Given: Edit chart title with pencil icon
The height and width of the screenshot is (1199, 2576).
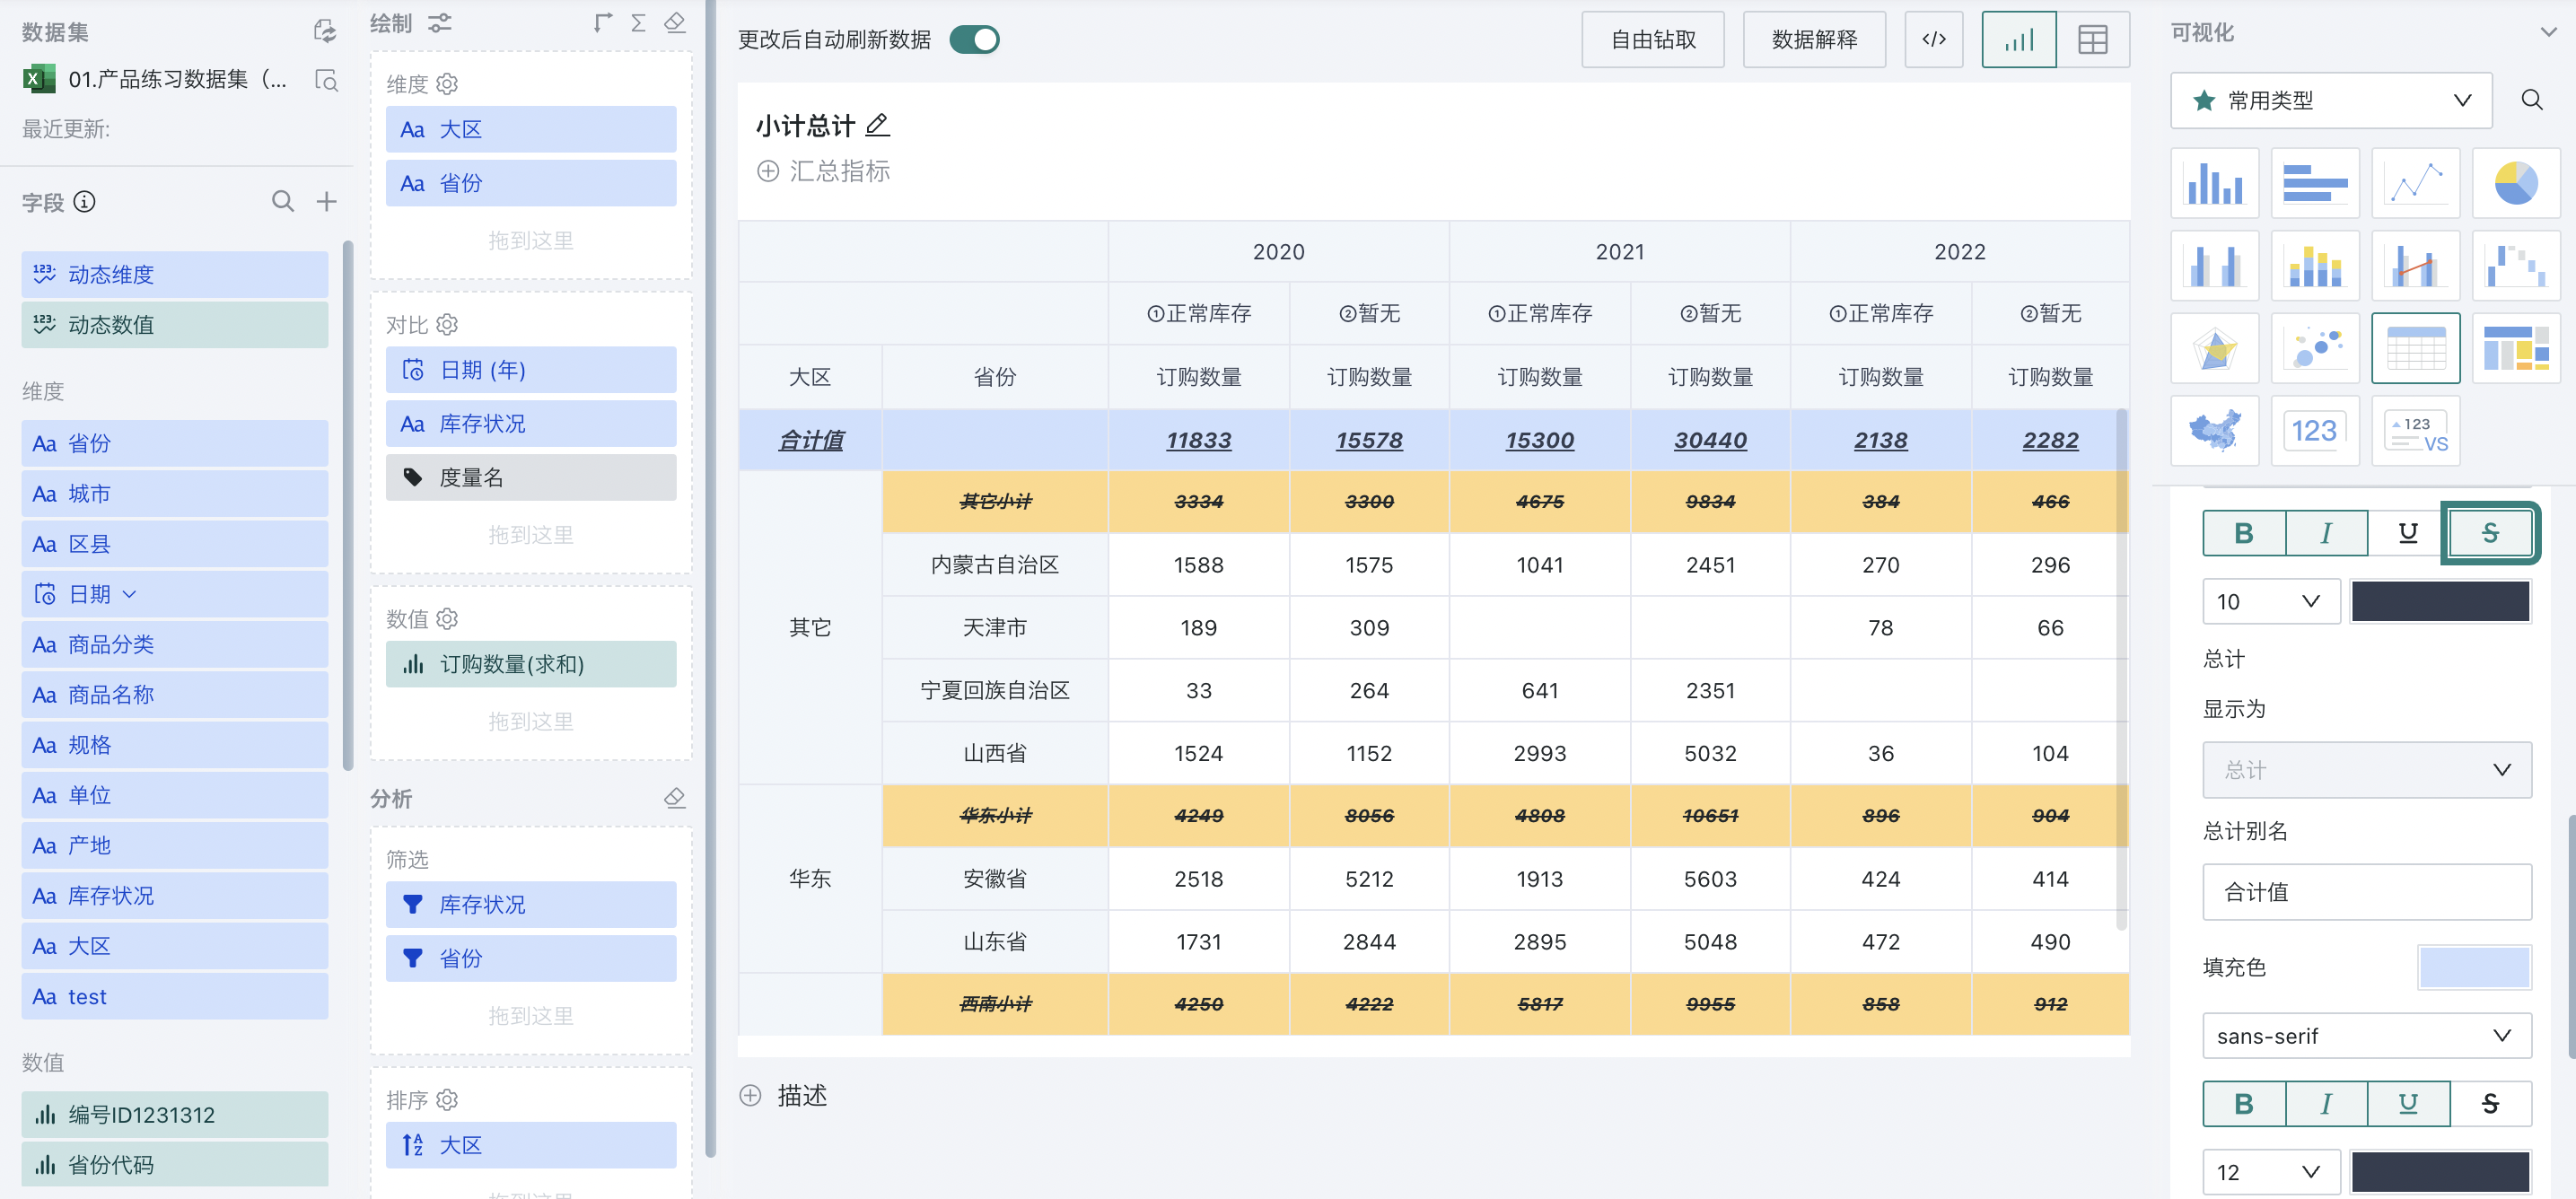Looking at the screenshot, I should pos(877,125).
